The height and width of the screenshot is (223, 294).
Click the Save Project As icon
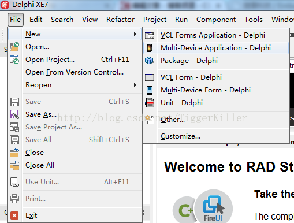[x=14, y=127]
